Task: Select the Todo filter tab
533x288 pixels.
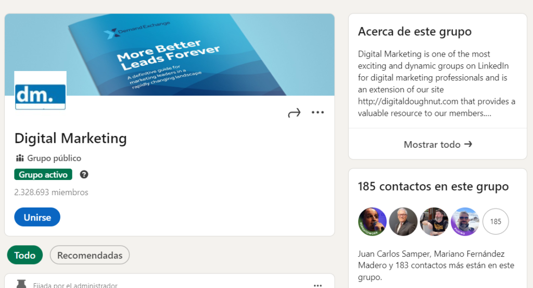Action: pos(25,255)
